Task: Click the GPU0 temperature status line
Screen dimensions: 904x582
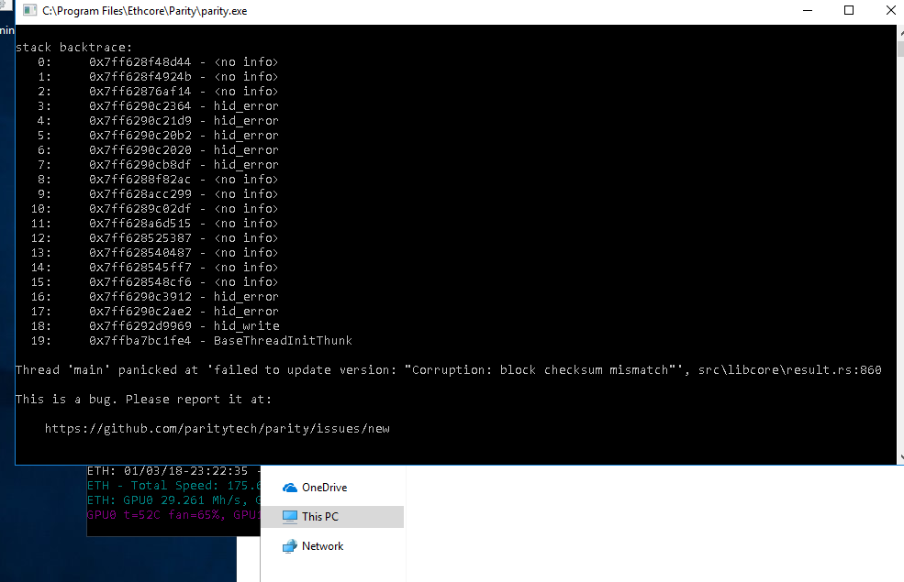Action: click(170, 515)
